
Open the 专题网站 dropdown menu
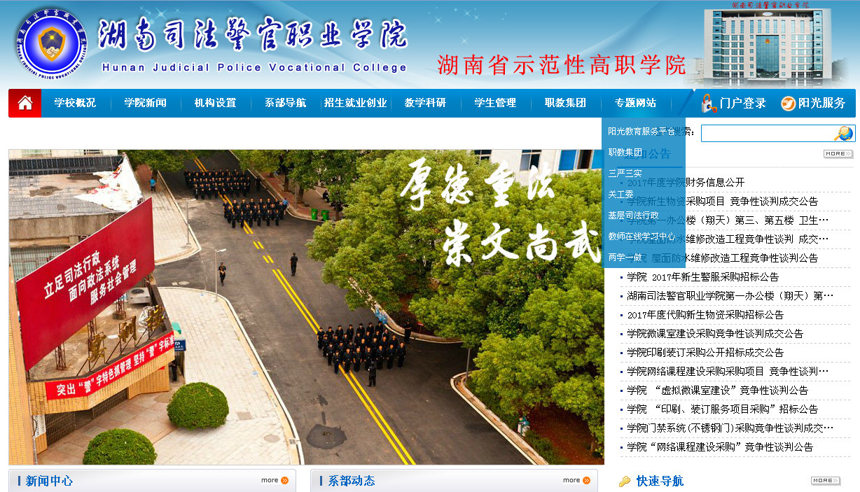coord(635,103)
